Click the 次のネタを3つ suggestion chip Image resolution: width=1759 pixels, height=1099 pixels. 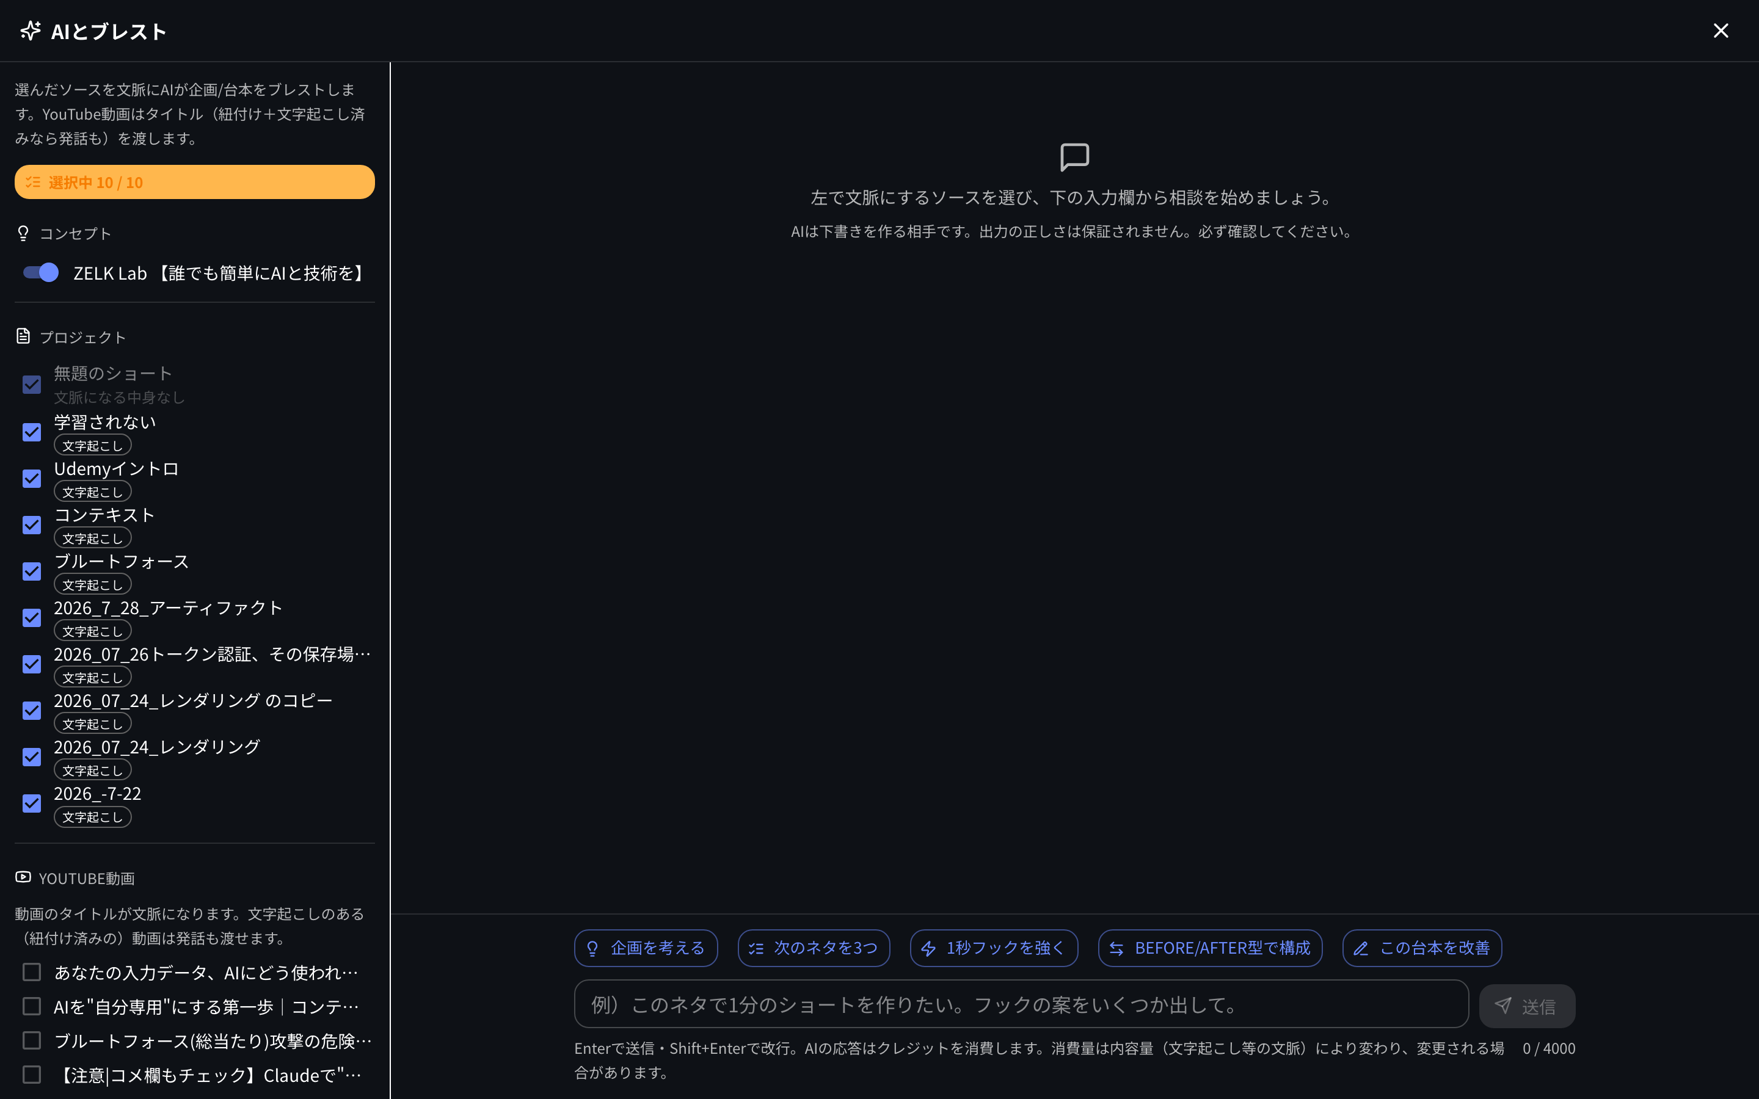pyautogui.click(x=814, y=948)
